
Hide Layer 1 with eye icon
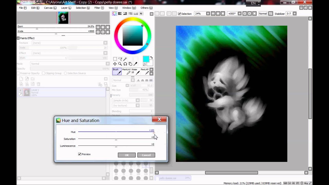(x=20, y=90)
